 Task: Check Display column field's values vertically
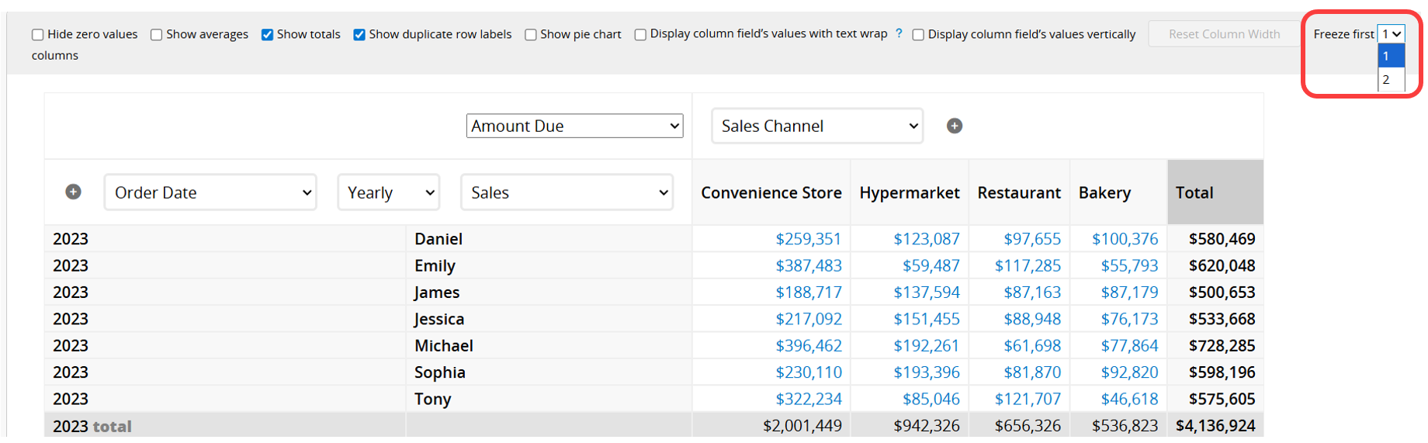click(918, 35)
